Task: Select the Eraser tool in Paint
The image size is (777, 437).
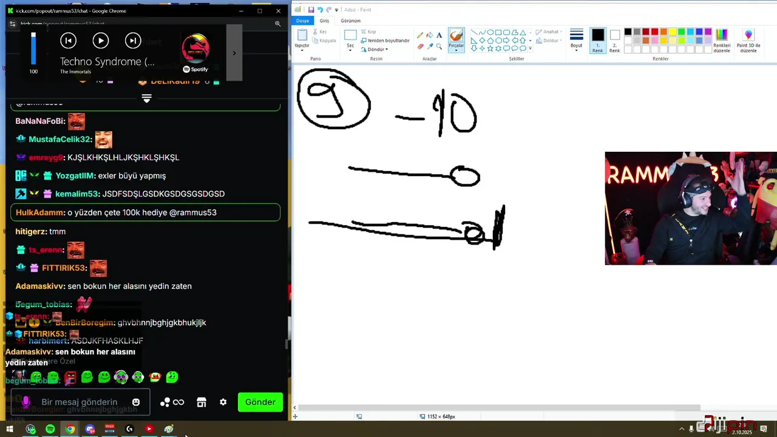Action: (x=420, y=46)
